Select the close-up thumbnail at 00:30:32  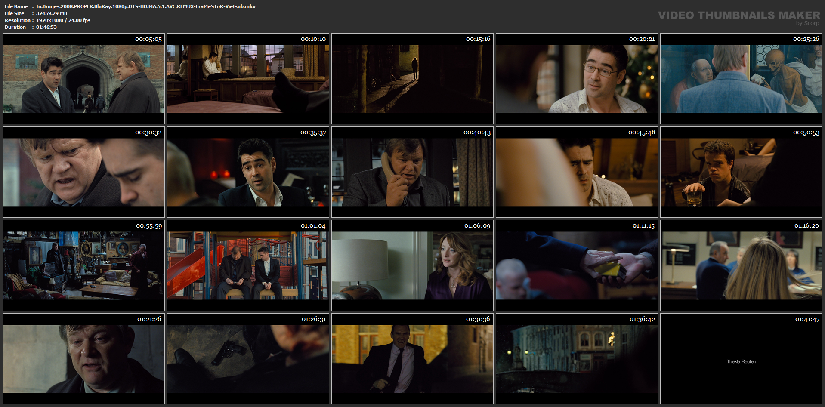point(83,172)
